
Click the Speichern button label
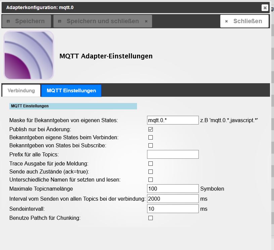(30, 21)
